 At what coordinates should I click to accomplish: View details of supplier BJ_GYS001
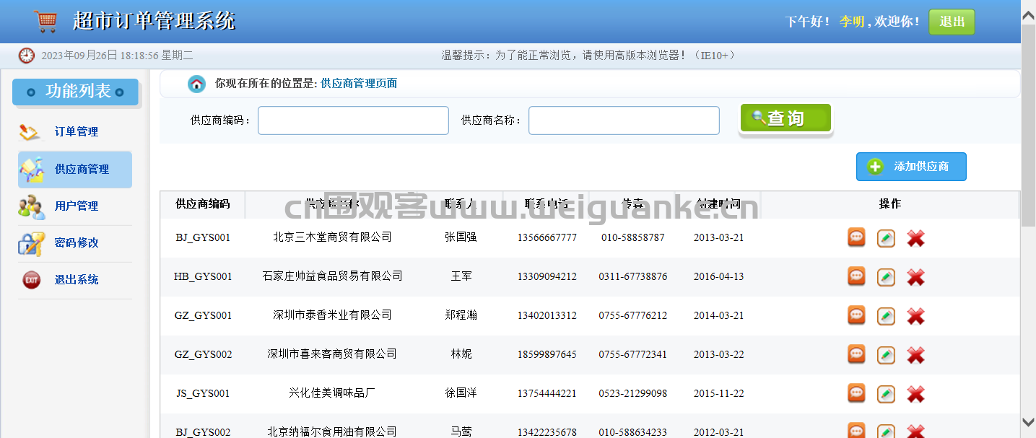[856, 237]
